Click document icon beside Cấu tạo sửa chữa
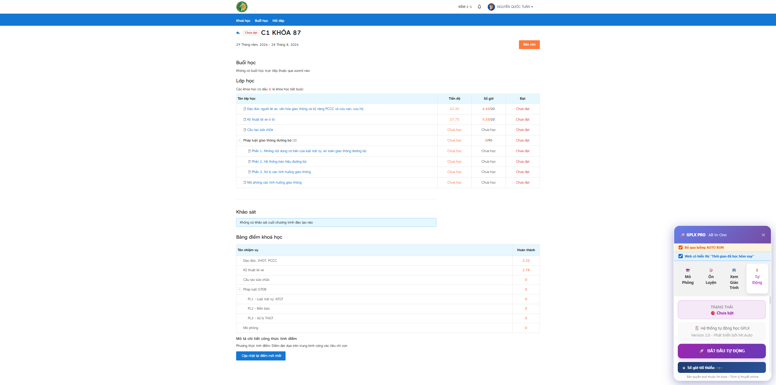The height and width of the screenshot is (385, 776). point(245,130)
